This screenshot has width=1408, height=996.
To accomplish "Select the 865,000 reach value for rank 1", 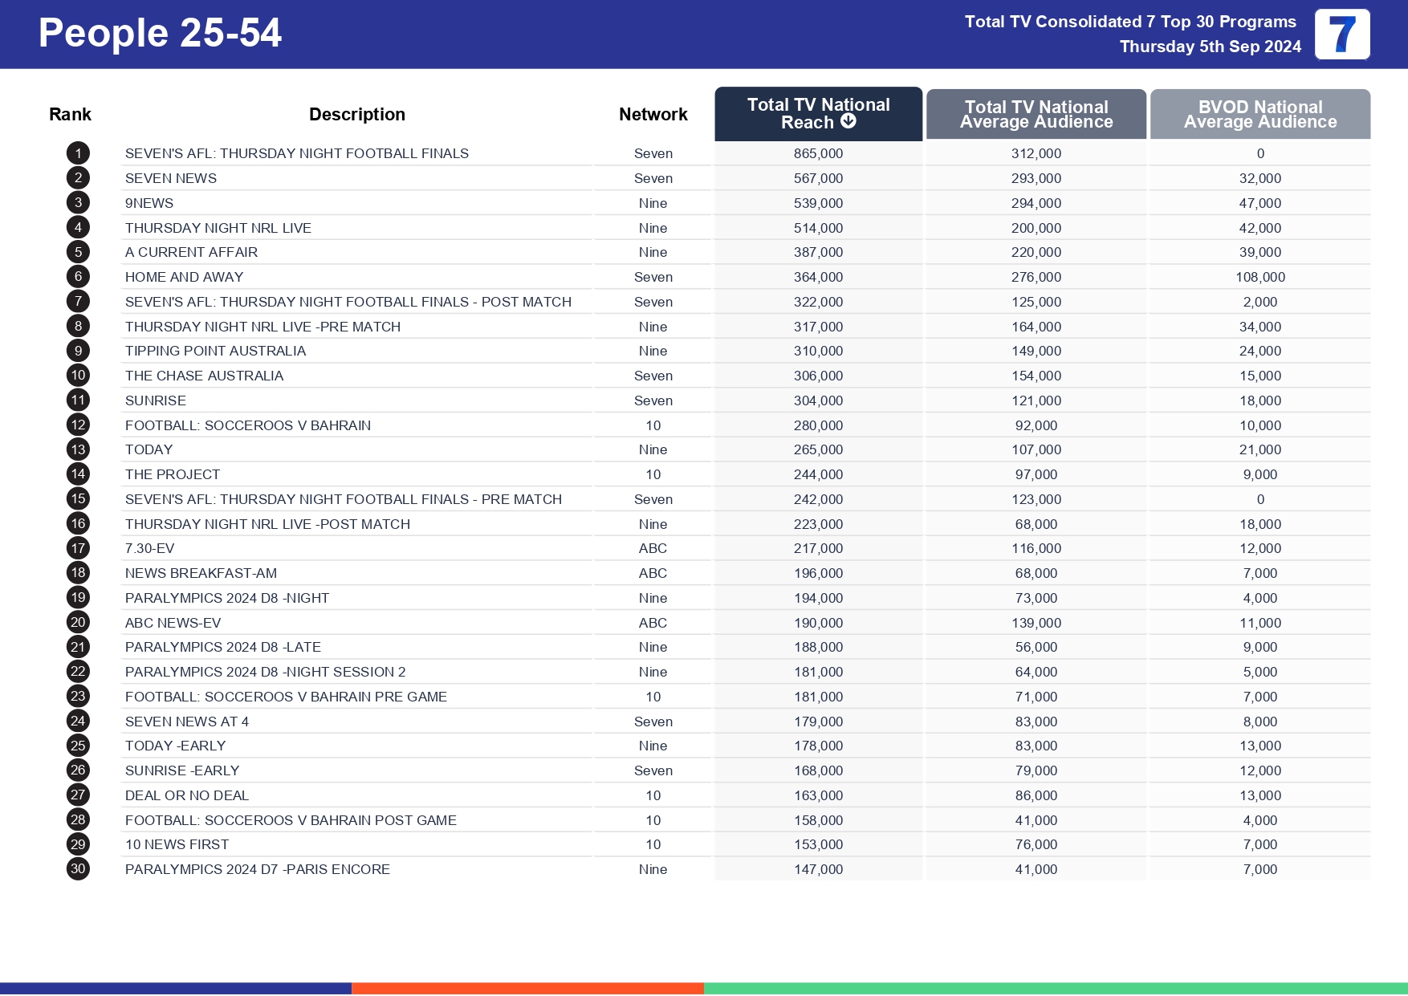I will (x=817, y=153).
